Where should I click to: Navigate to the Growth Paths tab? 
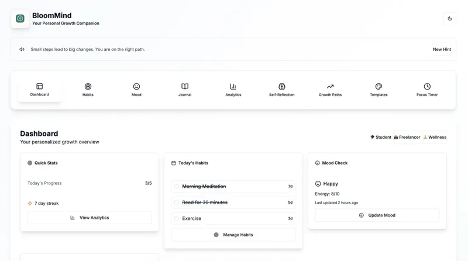click(330, 90)
